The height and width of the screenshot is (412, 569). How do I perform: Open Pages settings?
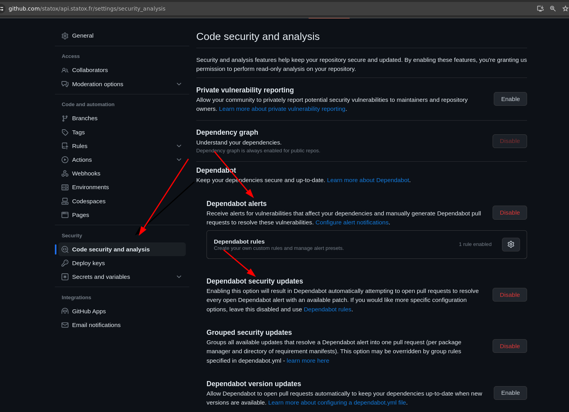pos(80,215)
